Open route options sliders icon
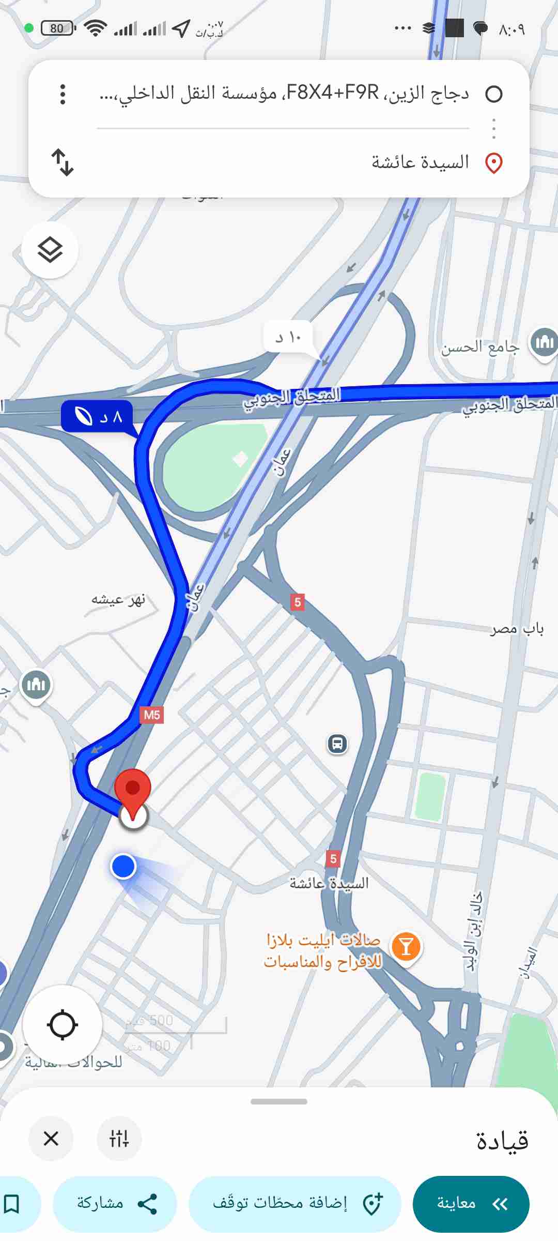The width and height of the screenshot is (558, 1241). [119, 1138]
